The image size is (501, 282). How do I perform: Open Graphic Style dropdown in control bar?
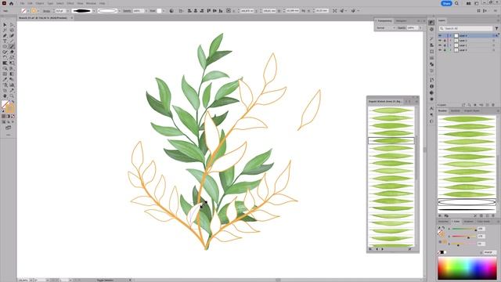[164, 11]
